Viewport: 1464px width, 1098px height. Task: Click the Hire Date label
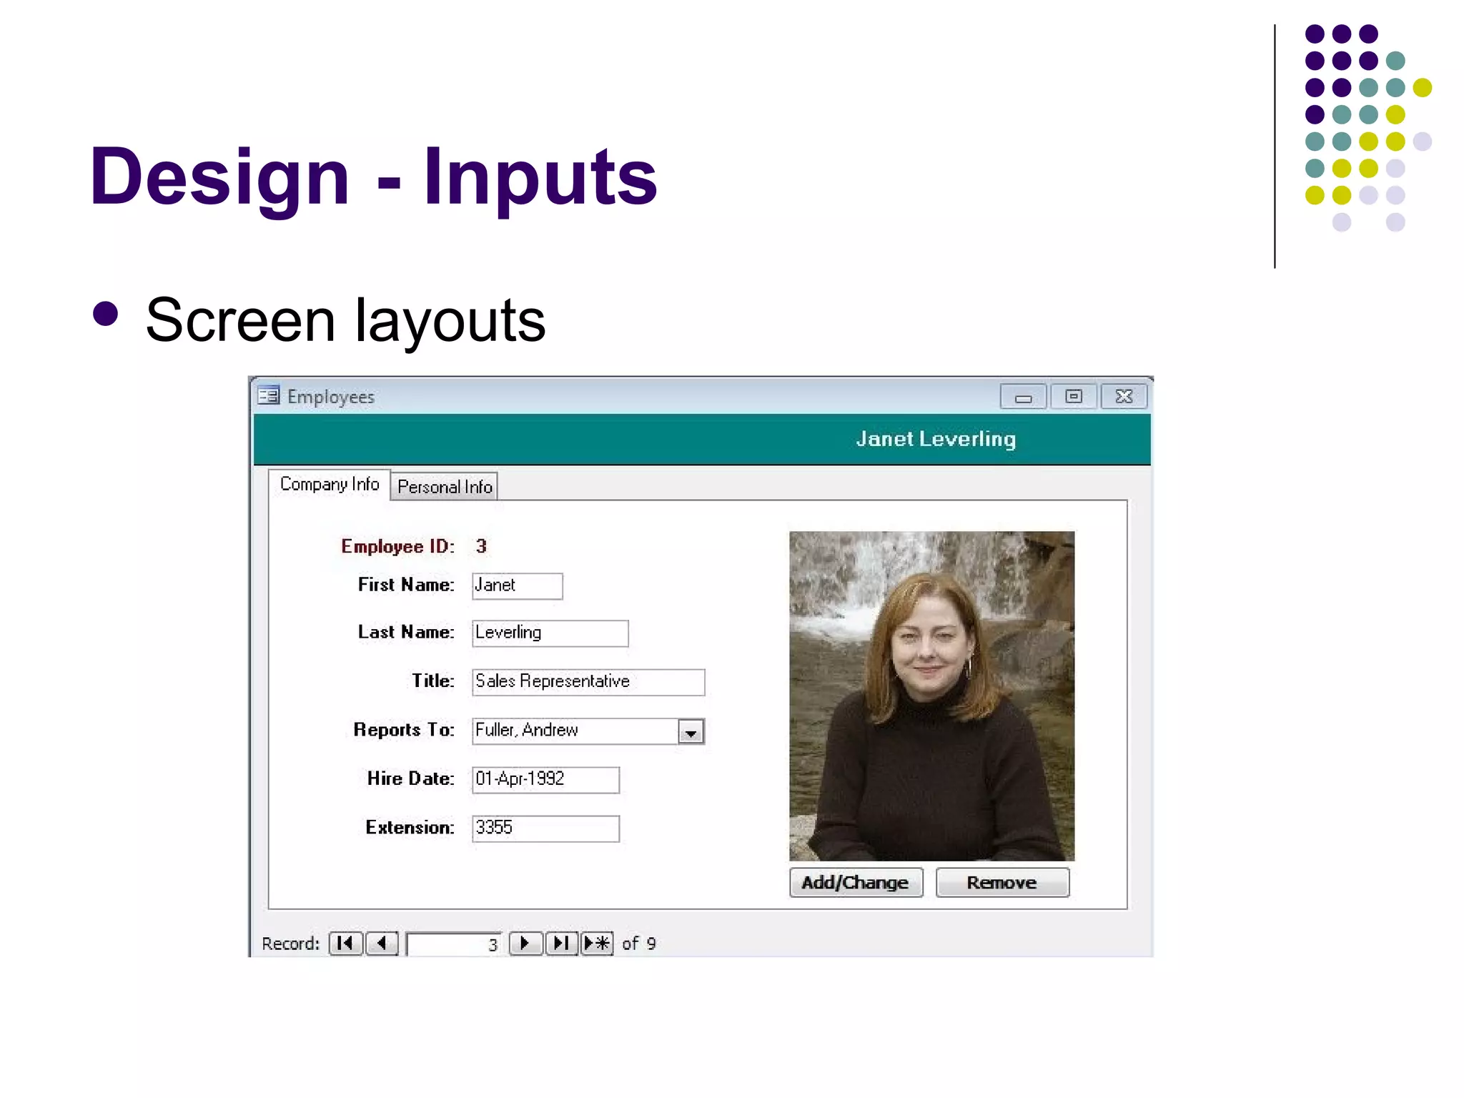(411, 778)
